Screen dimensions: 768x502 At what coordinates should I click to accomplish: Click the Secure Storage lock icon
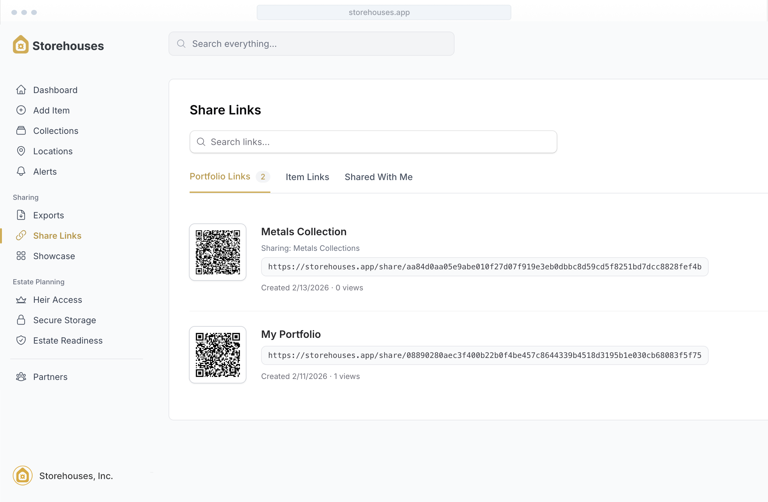tap(21, 320)
